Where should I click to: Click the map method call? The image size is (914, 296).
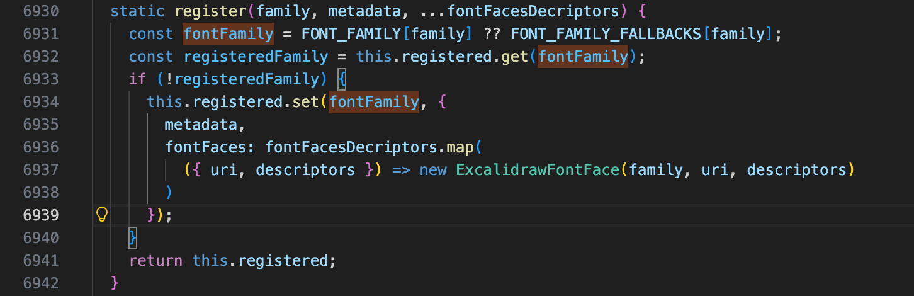(460, 147)
